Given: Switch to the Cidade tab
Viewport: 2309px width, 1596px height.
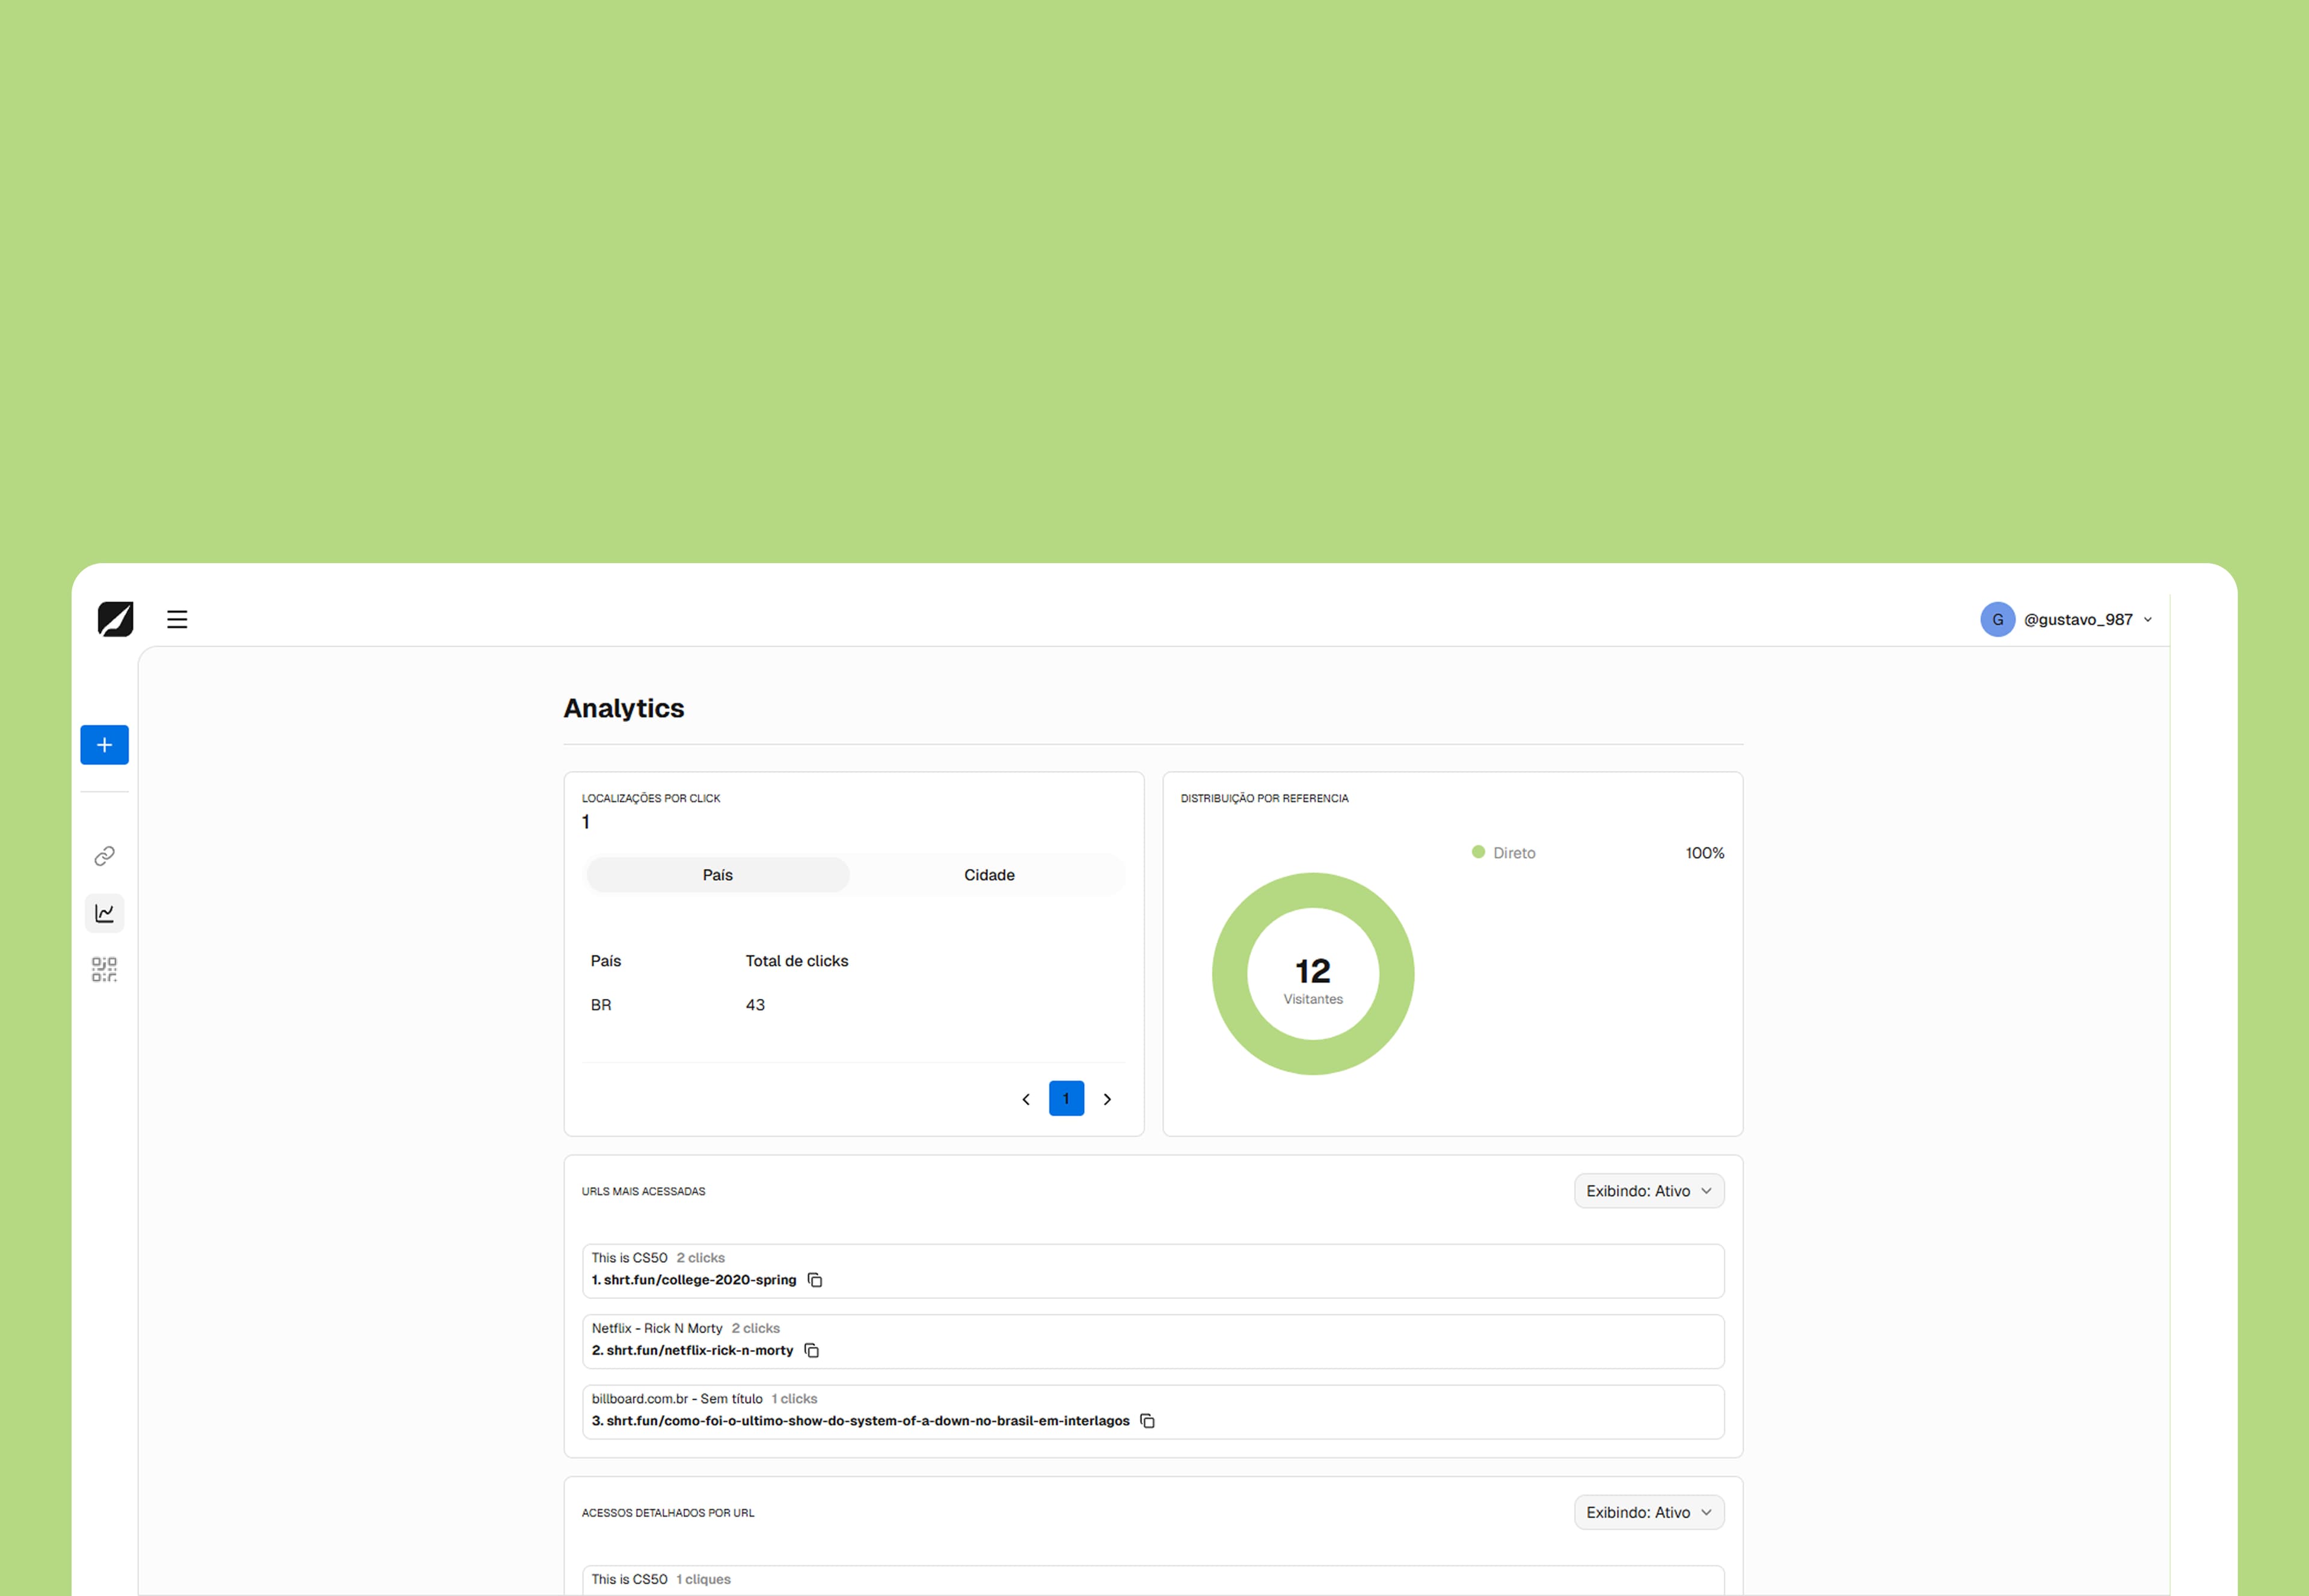Looking at the screenshot, I should click(989, 875).
